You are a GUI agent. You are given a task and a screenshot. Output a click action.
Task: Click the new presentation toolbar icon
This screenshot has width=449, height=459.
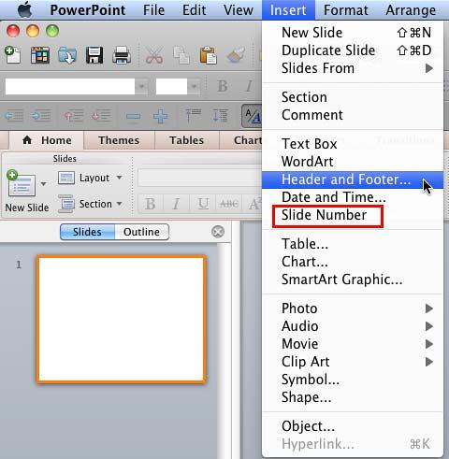pos(13,55)
